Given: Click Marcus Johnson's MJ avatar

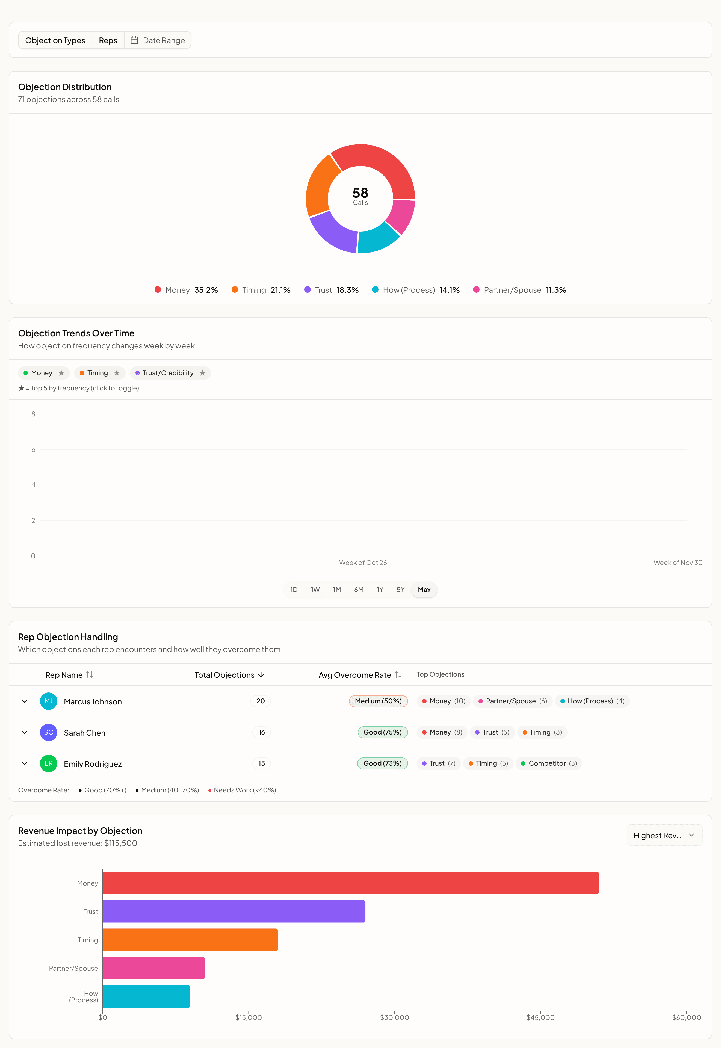Looking at the screenshot, I should point(48,701).
